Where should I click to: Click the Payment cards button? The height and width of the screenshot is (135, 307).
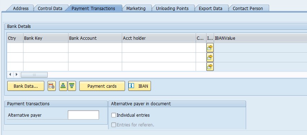(102, 86)
